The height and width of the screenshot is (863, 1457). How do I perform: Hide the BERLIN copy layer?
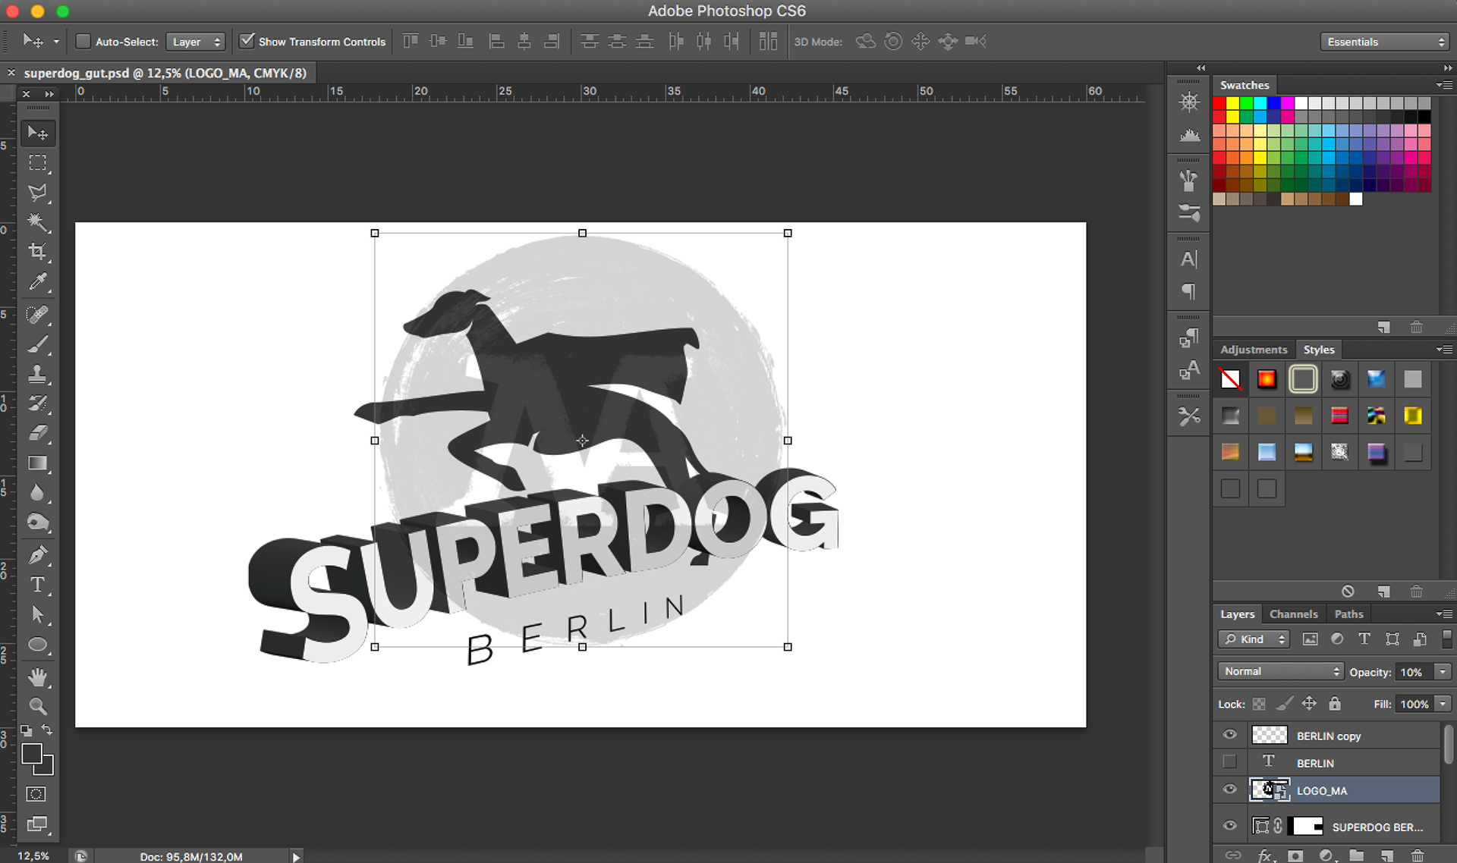1229,735
